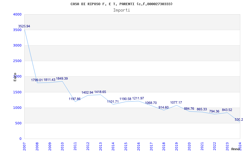Click the 1000 y-axis tick label
This screenshot has height=152, width=243.
pyautogui.click(x=17, y=108)
